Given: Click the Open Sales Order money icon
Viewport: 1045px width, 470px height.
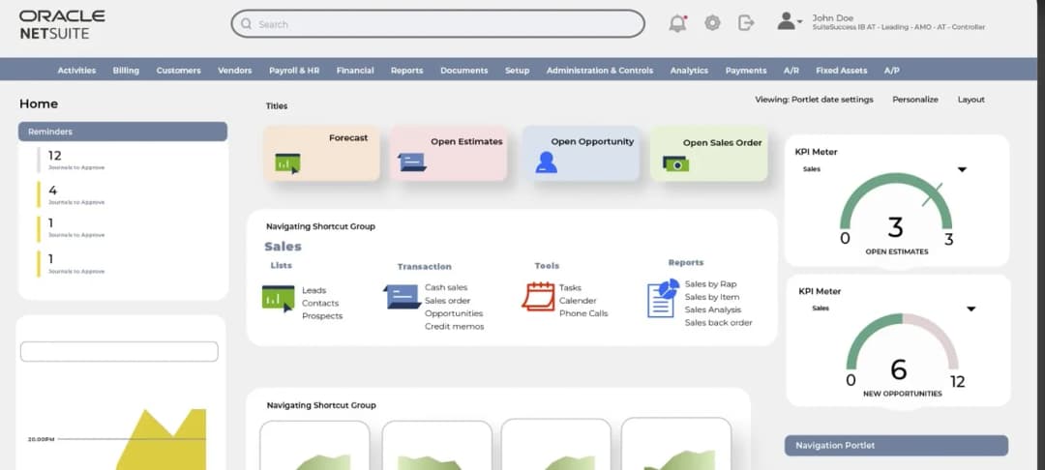Looking at the screenshot, I should pyautogui.click(x=675, y=163).
